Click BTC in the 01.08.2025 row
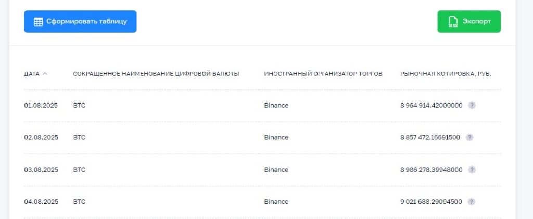Viewport: 533px width, 219px height. (x=79, y=105)
